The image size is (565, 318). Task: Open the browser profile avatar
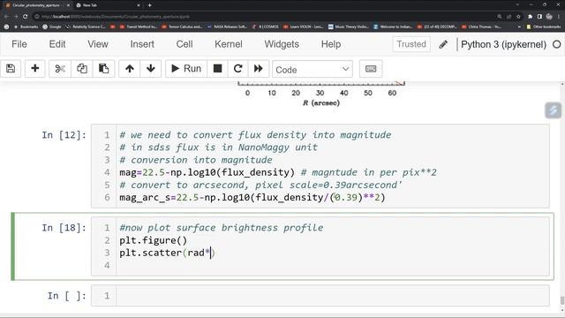(x=549, y=17)
